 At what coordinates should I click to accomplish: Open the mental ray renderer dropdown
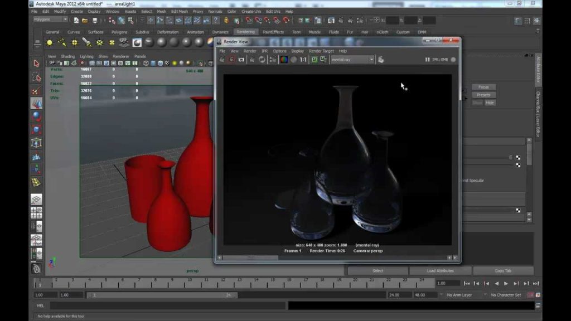click(352, 60)
